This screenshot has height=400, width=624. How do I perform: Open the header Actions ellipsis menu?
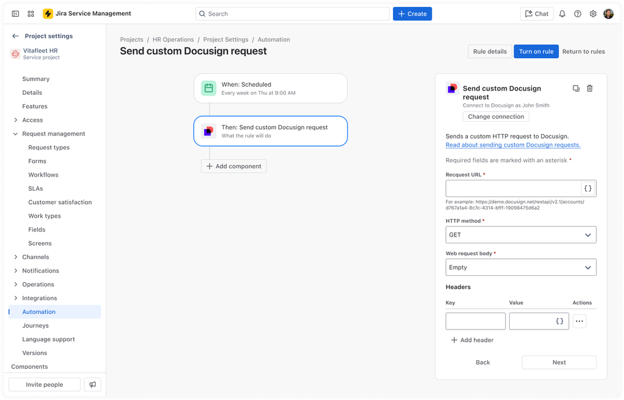579,321
